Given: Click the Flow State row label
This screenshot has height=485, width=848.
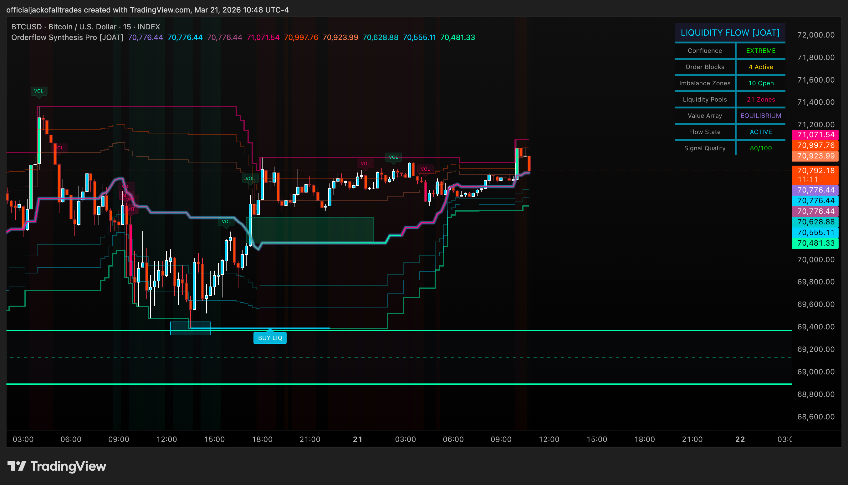Looking at the screenshot, I should (705, 132).
